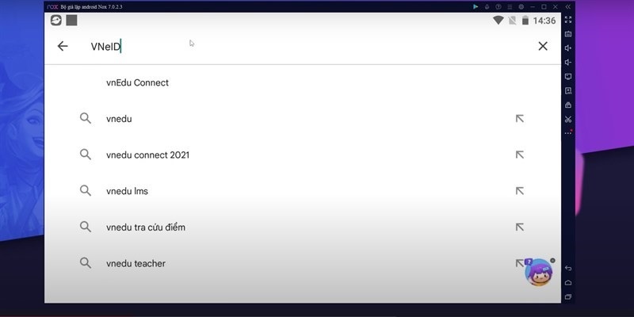The width and height of the screenshot is (634, 317).
Task: Decrease volume from the Nox sidebar
Action: point(568,63)
